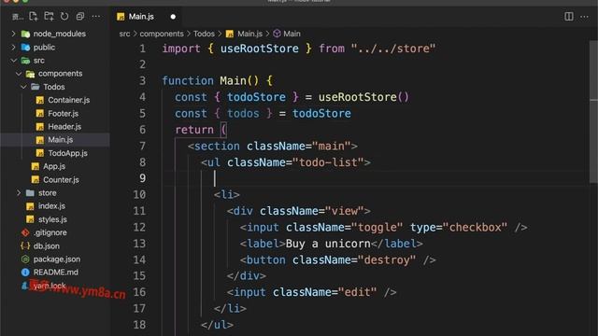The height and width of the screenshot is (336, 598).
Task: Refresh the explorer file tree
Action: (64, 17)
